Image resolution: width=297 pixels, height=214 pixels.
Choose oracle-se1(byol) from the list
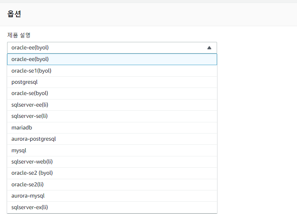pos(112,71)
